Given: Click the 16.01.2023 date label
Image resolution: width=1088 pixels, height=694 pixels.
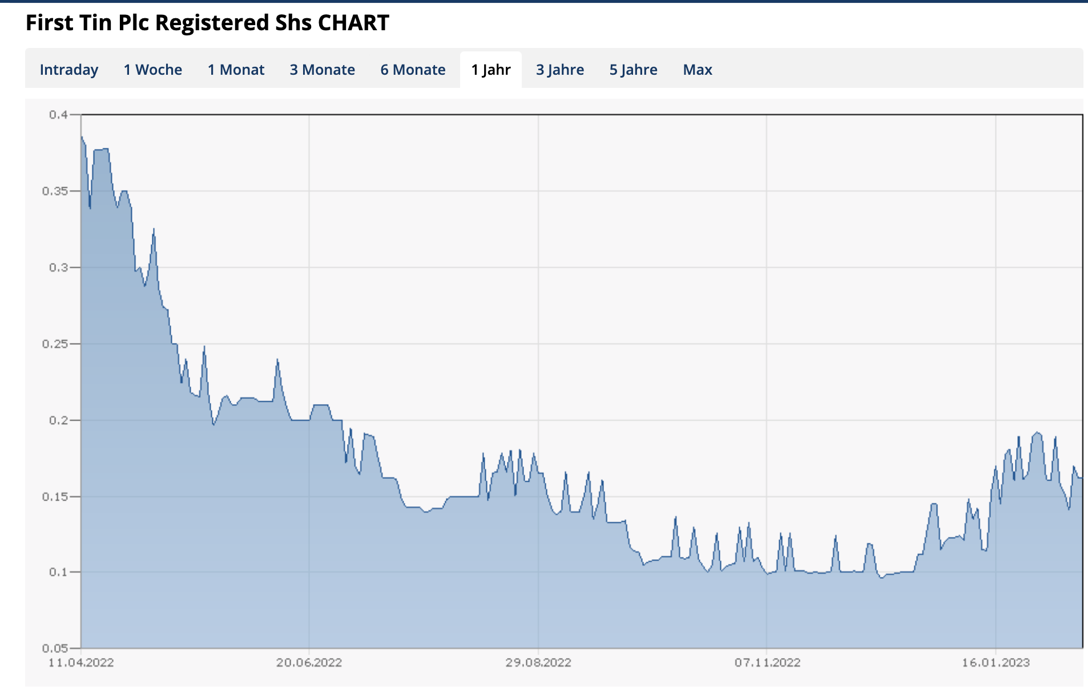Looking at the screenshot, I should pos(996,663).
